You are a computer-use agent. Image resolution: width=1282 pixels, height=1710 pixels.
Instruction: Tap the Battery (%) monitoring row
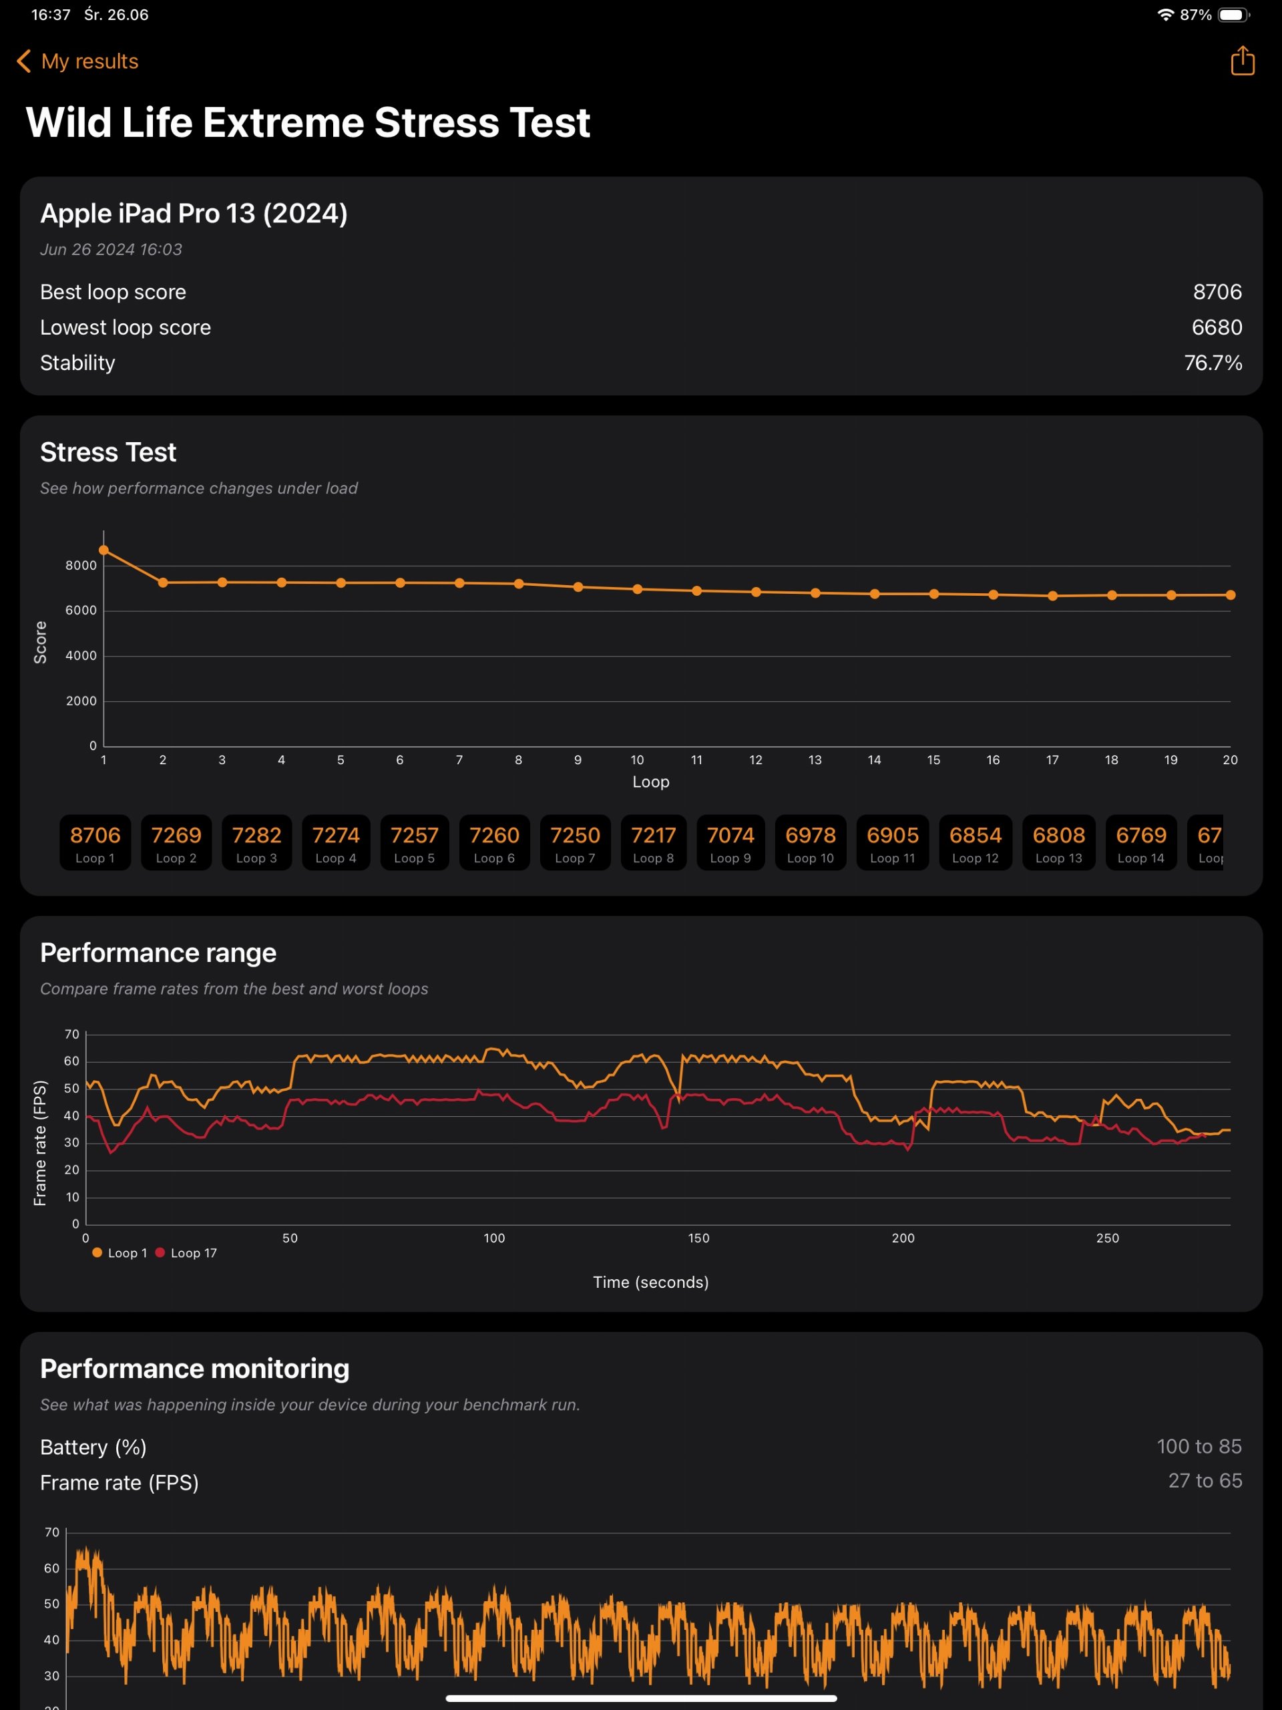point(640,1446)
